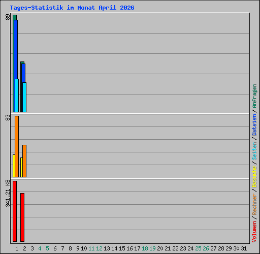Image resolution: width=260 pixels, height=254 pixels.
Task: Click the orange Rechner bar for day 2
Action: (24, 161)
